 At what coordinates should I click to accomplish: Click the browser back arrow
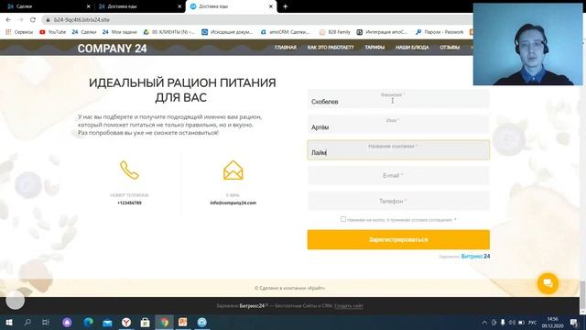[8, 20]
